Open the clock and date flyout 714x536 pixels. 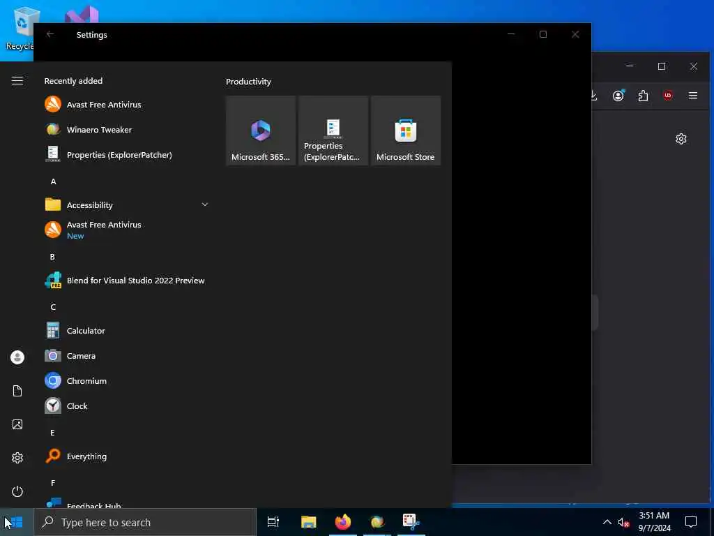tap(654, 522)
